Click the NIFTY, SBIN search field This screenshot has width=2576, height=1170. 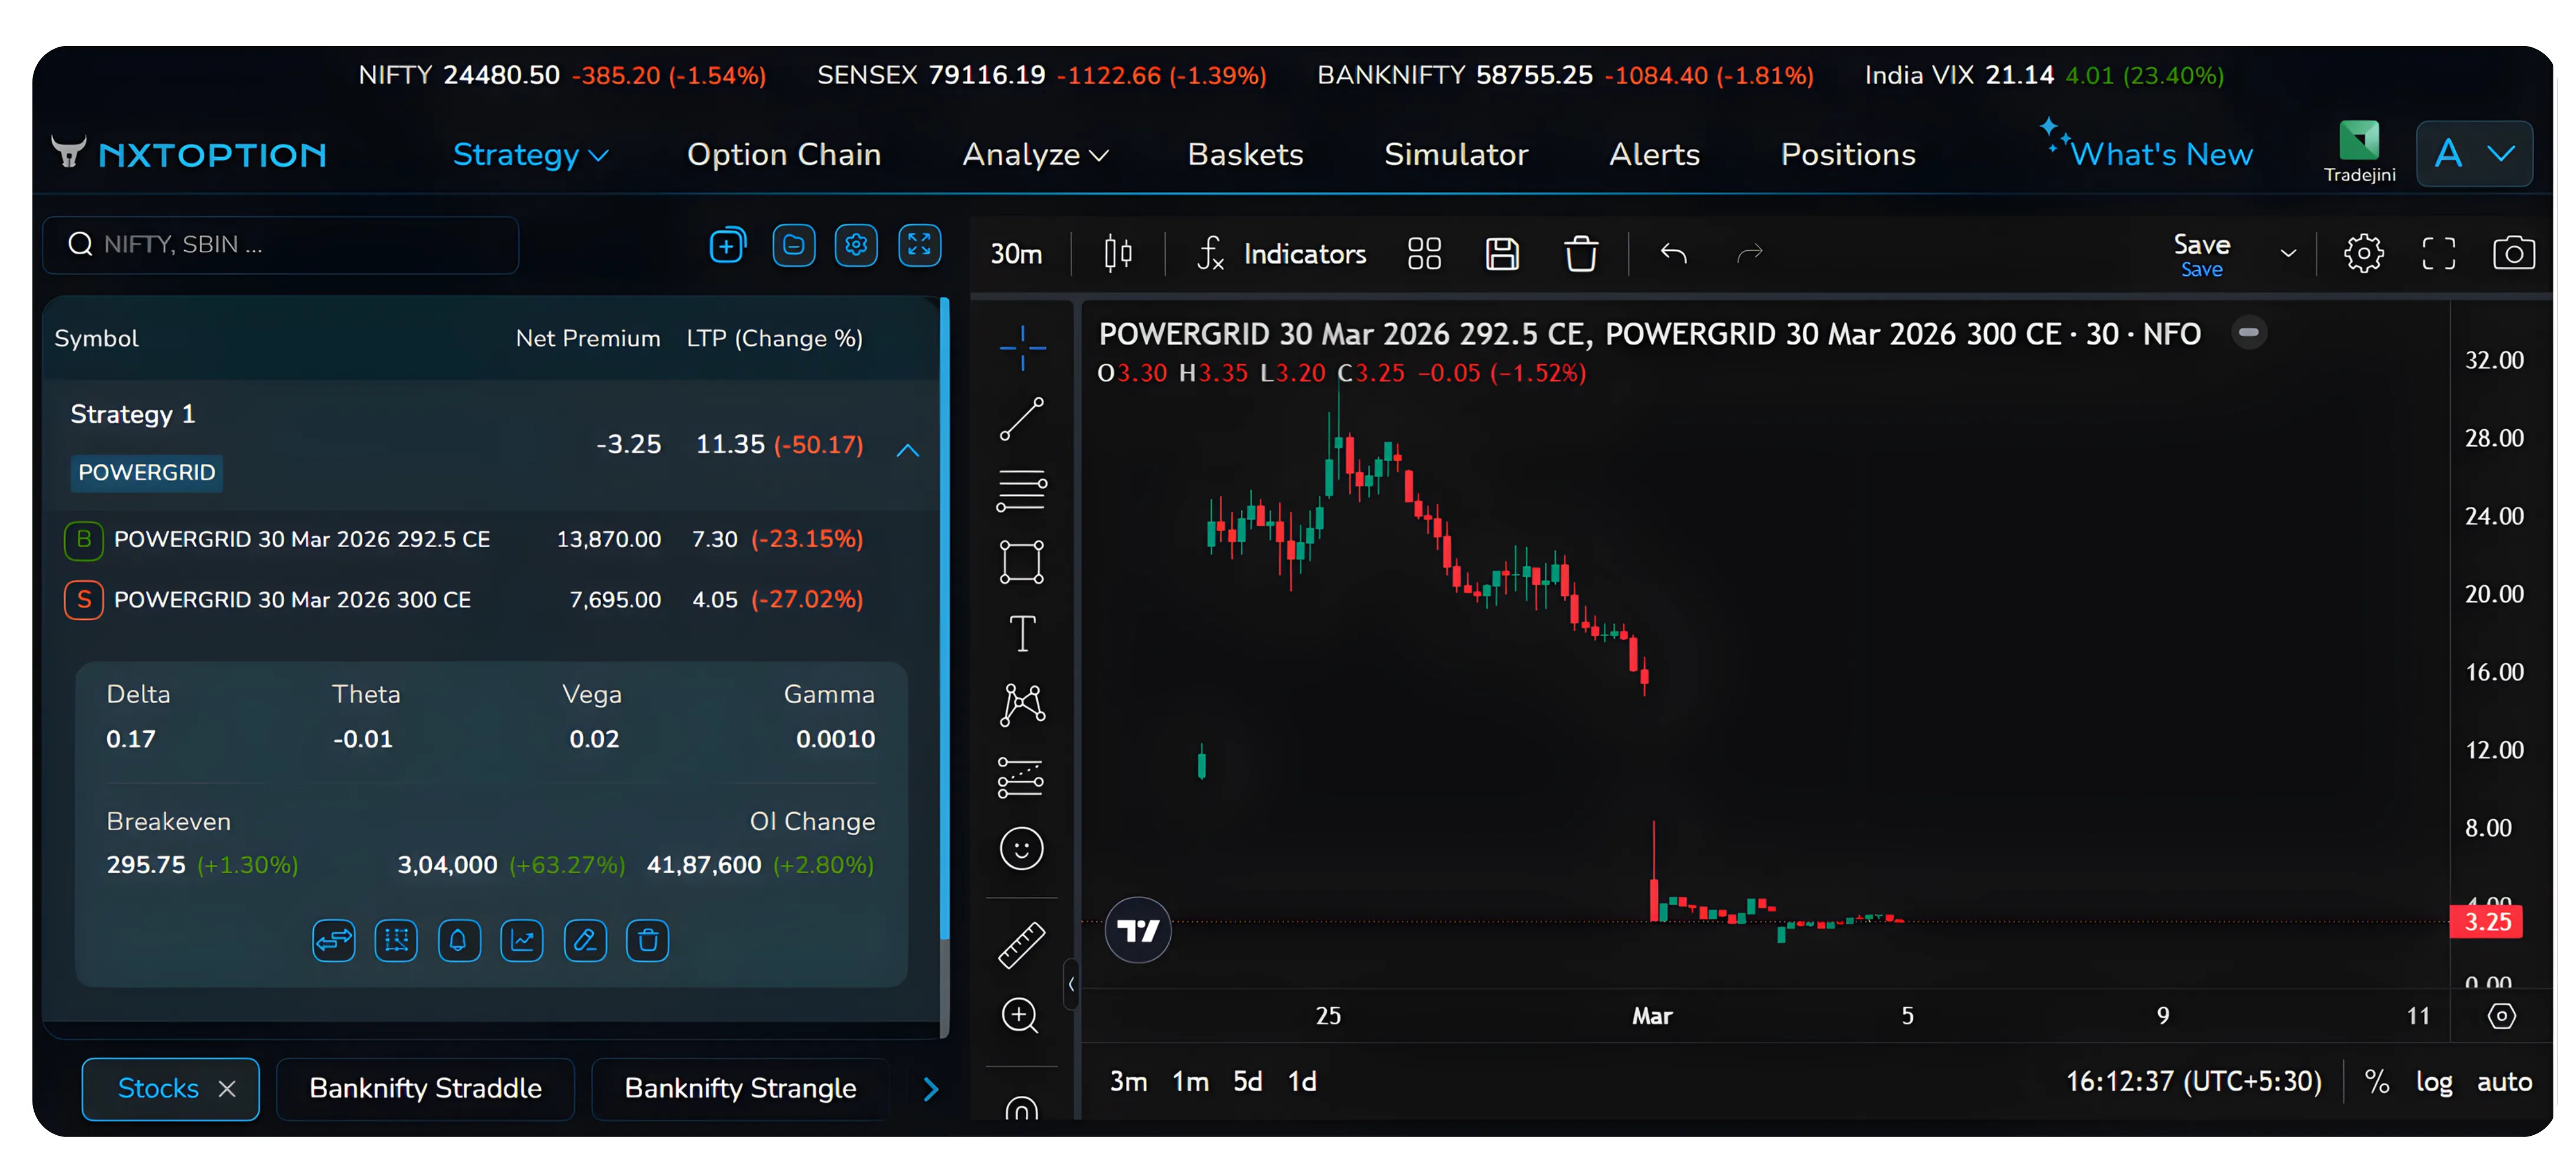(x=280, y=245)
